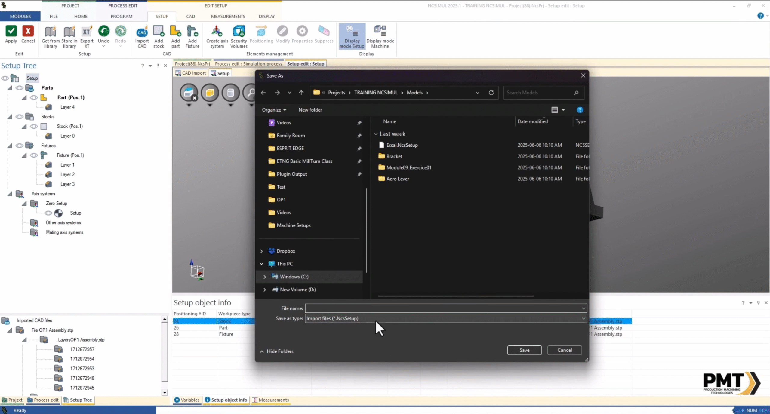Click the cube view icon in viewport toolbar
The height and width of the screenshot is (414, 770).
point(210,93)
